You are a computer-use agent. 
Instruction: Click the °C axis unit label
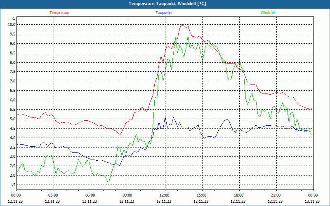click(x=13, y=19)
